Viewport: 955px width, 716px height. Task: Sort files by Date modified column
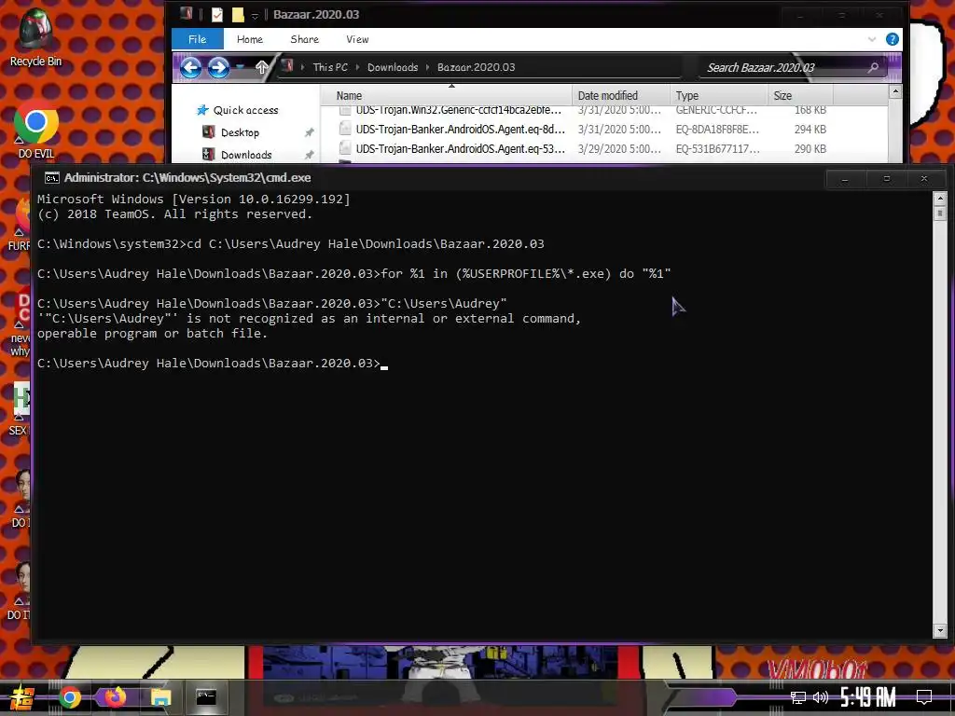click(x=620, y=96)
